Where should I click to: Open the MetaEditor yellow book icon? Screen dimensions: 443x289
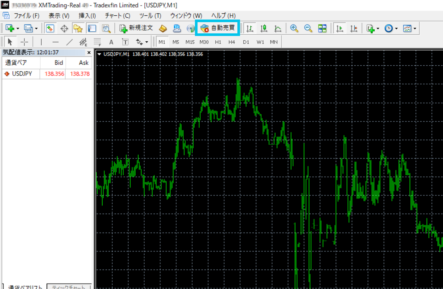pos(163,28)
